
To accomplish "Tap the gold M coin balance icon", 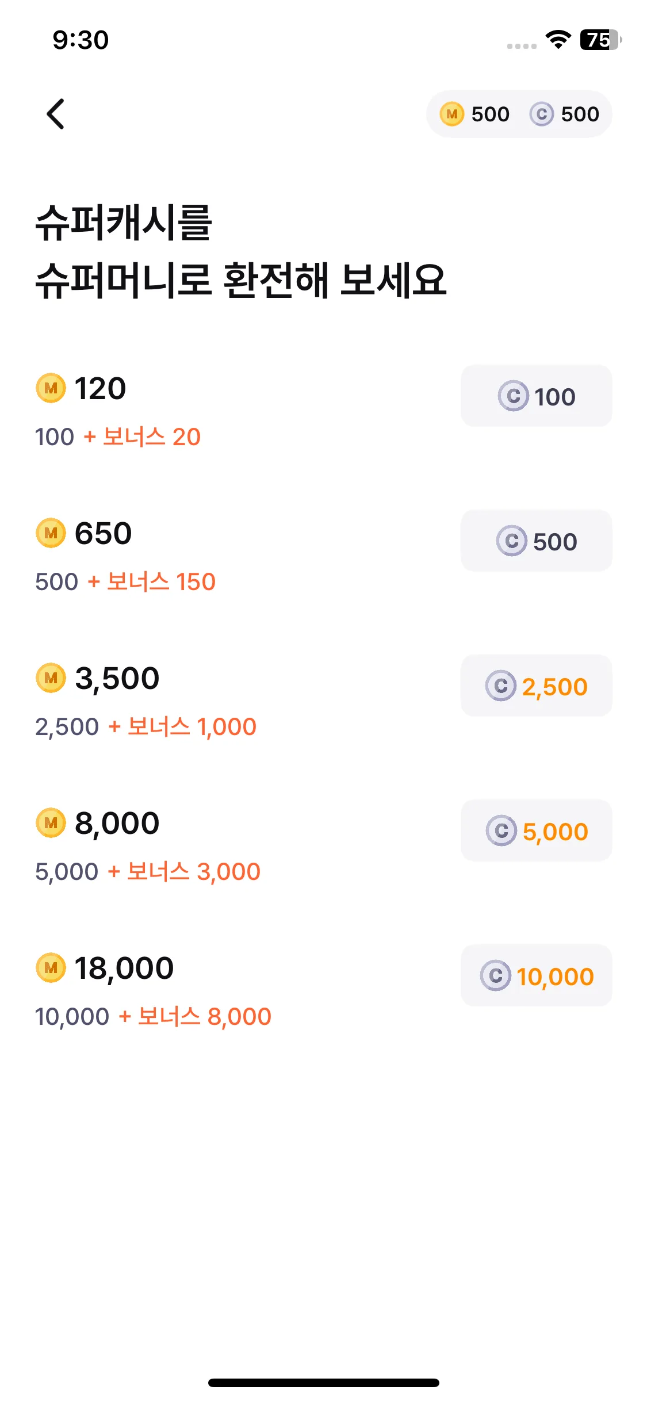I will click(452, 114).
